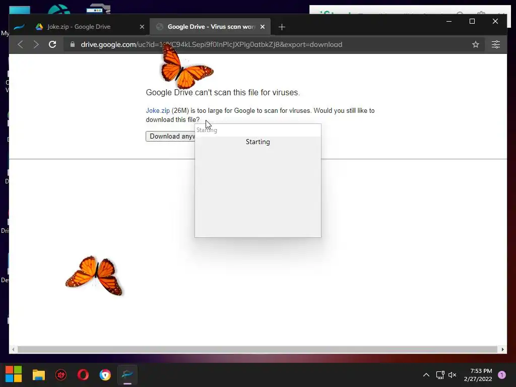Image resolution: width=516 pixels, height=387 pixels.
Task: Click the browser logo in the title bar
Action: pyautogui.click(x=19, y=27)
